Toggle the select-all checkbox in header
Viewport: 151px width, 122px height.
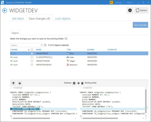[32, 50]
